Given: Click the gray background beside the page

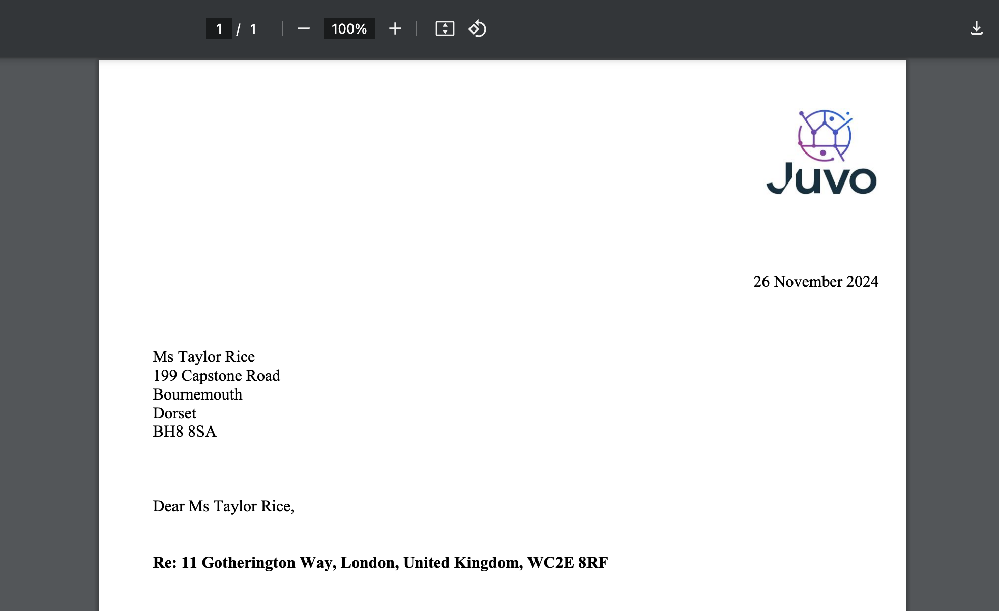Looking at the screenshot, I should point(48,305).
